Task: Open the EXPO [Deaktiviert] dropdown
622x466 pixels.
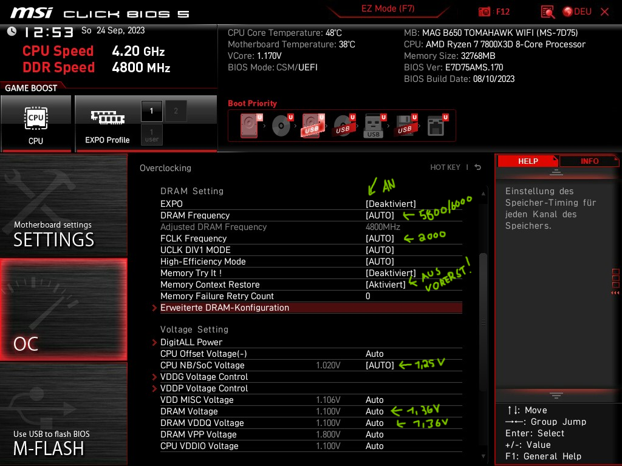Action: 391,204
